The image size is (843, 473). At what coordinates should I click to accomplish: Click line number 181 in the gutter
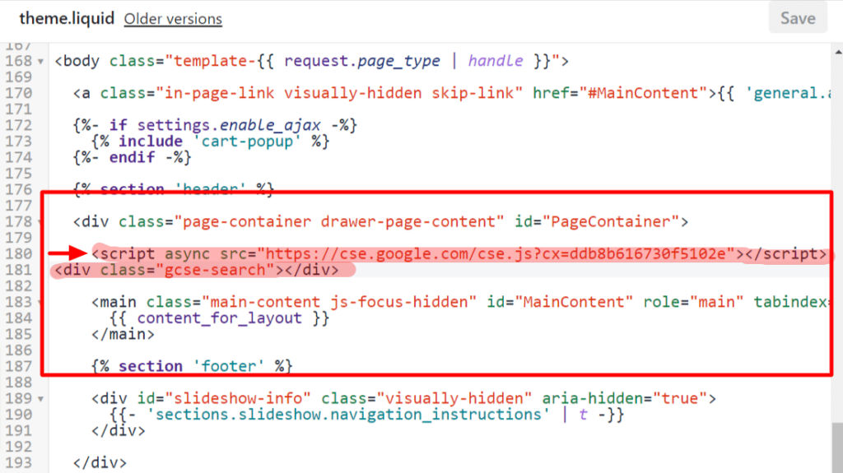[x=16, y=270]
